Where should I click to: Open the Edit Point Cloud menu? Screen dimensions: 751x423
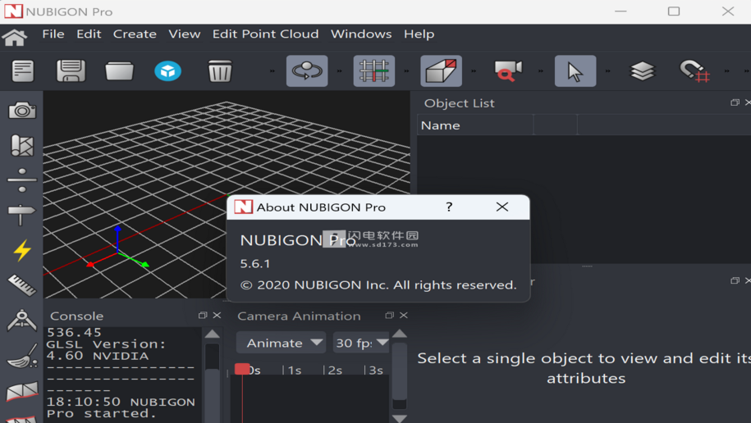(x=265, y=34)
